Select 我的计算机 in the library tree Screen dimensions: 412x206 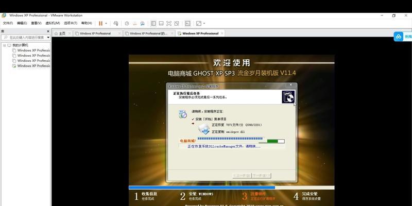click(x=20, y=45)
